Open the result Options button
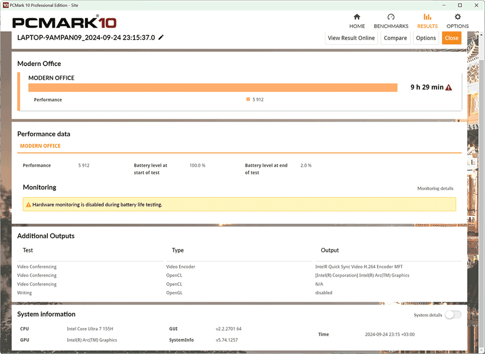The width and height of the screenshot is (485, 354). coord(425,38)
